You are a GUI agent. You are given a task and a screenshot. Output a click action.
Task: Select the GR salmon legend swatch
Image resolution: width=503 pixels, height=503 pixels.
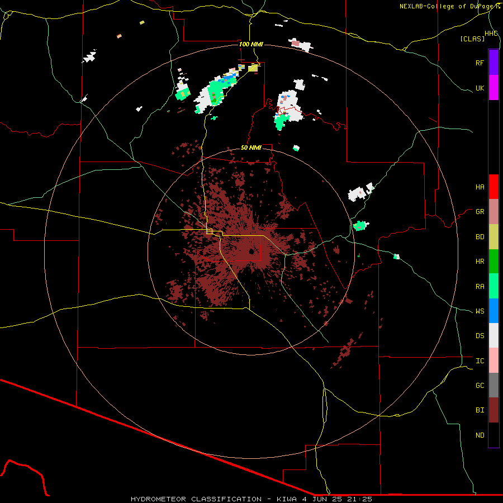tap(493, 212)
